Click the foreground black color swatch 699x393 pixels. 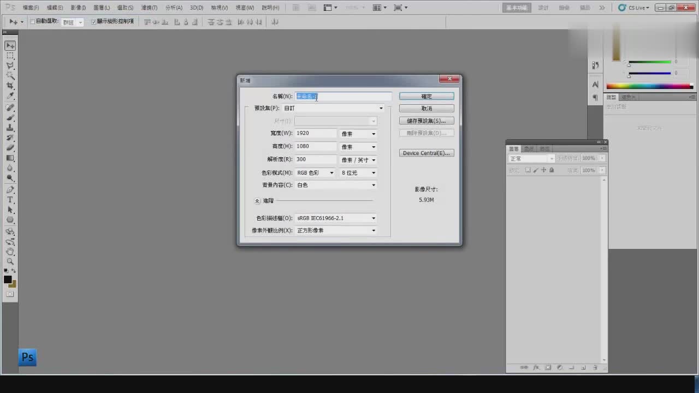pyautogui.click(x=8, y=279)
